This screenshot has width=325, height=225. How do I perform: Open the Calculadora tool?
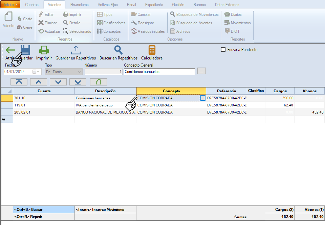pos(152,50)
